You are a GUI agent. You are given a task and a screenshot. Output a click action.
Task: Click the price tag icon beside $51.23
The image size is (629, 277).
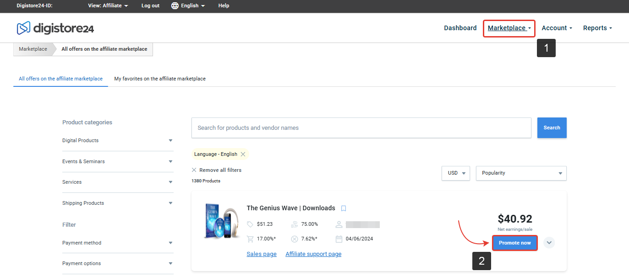(x=250, y=224)
